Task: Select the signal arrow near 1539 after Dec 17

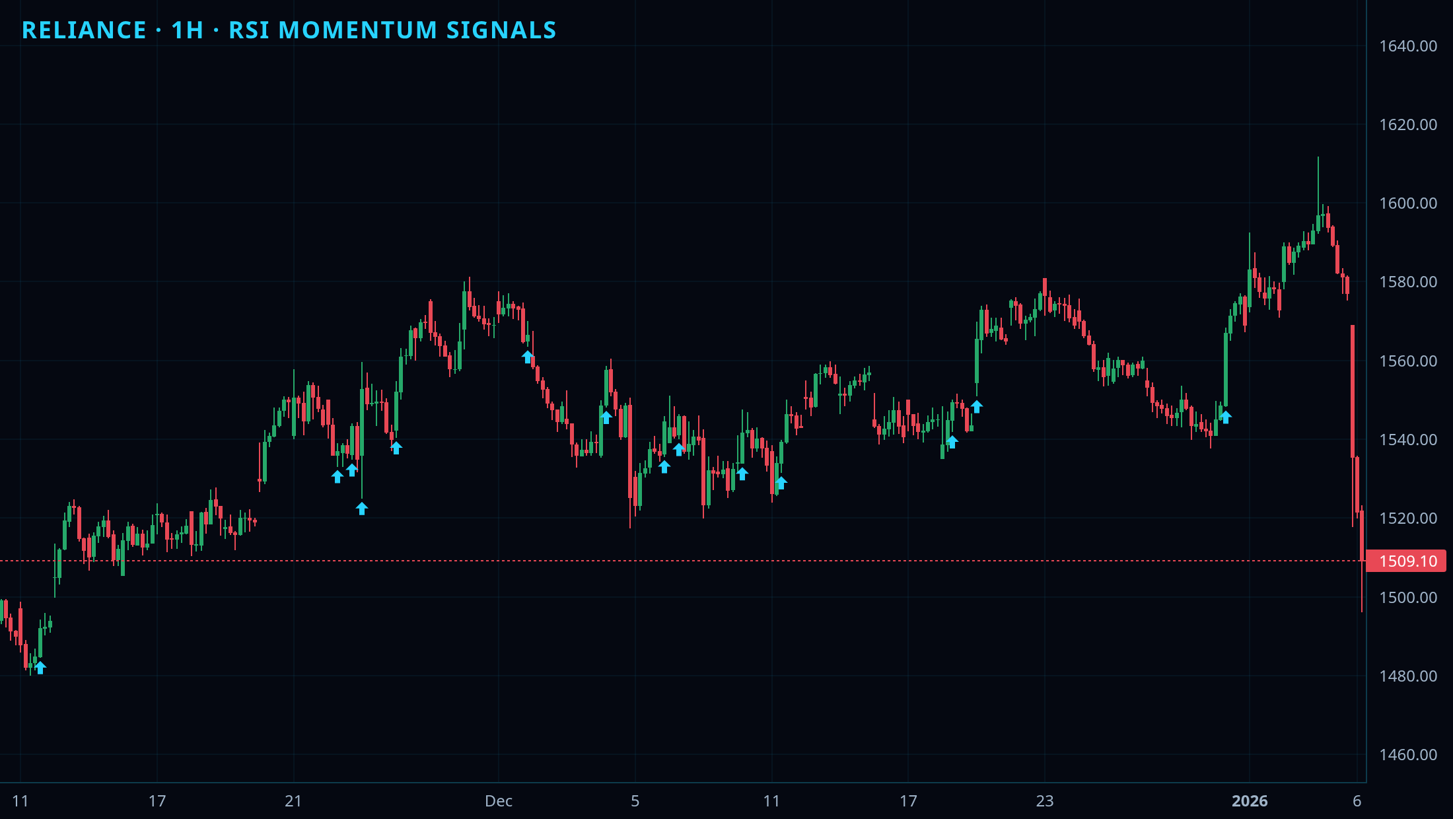Action: (952, 442)
